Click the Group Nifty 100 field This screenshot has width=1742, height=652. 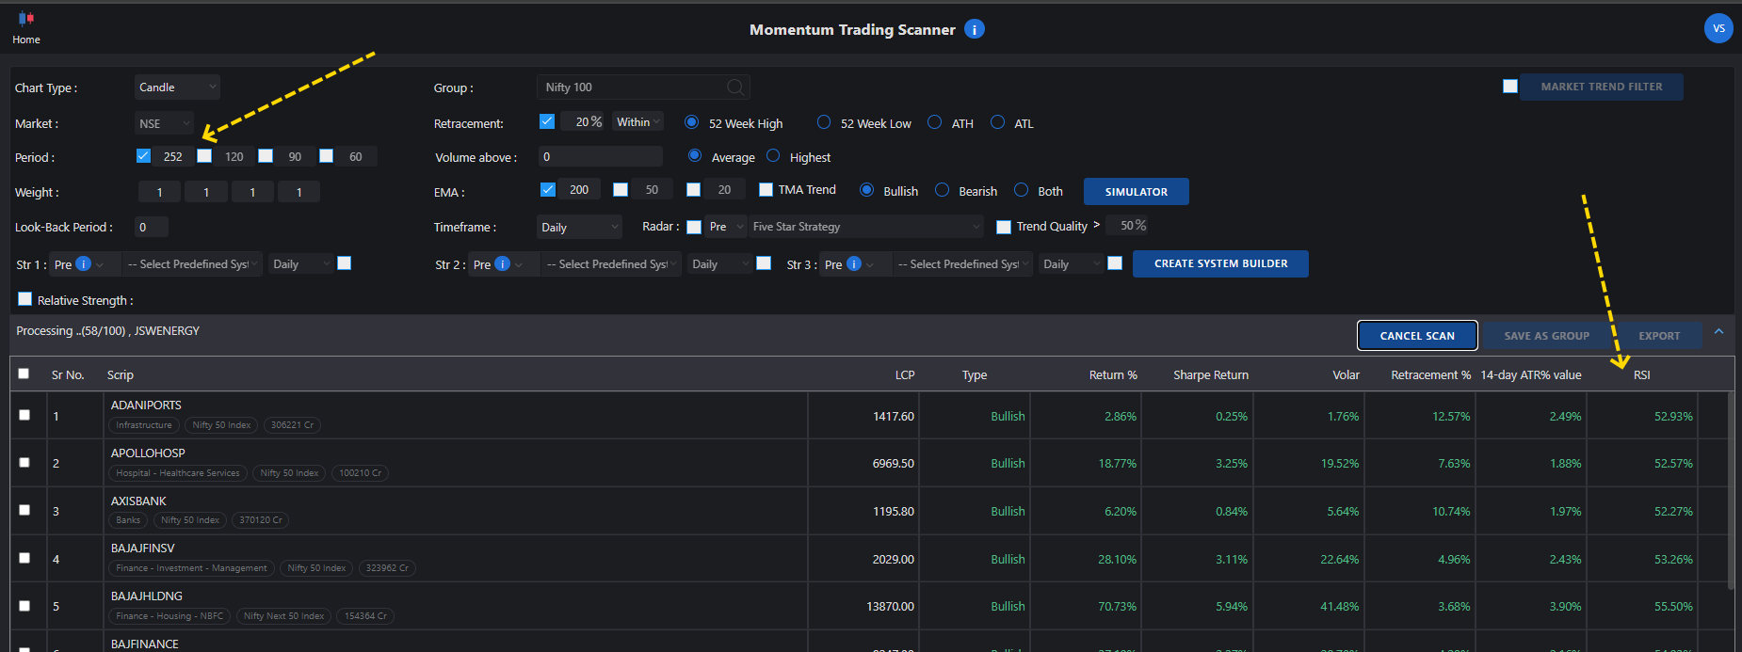643,87
